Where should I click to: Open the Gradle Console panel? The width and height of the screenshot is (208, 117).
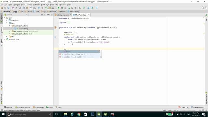[197, 107]
